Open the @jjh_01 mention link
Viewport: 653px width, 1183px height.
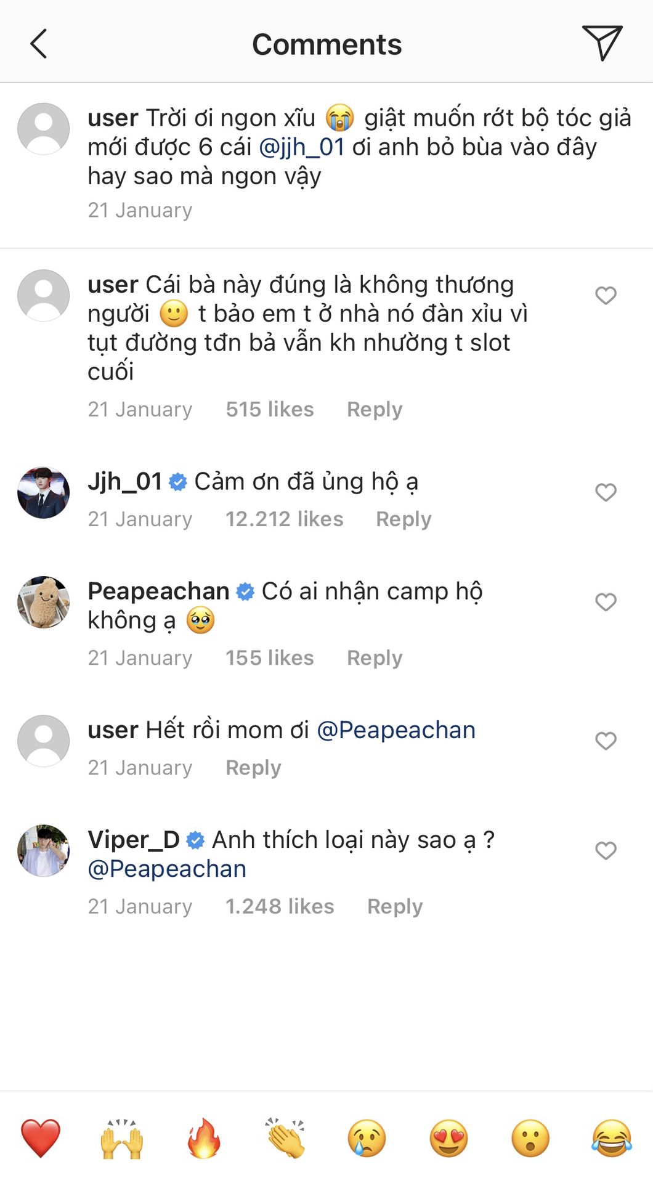coord(301,147)
